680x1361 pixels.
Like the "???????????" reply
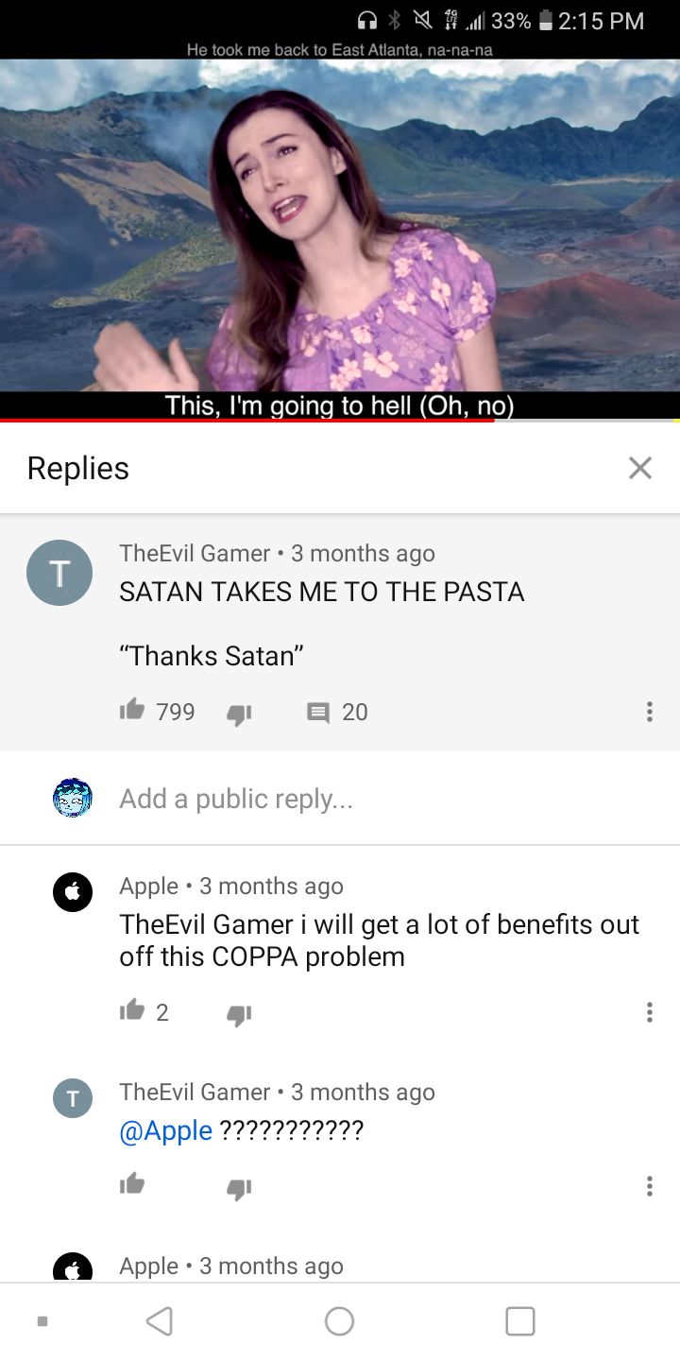(132, 1183)
